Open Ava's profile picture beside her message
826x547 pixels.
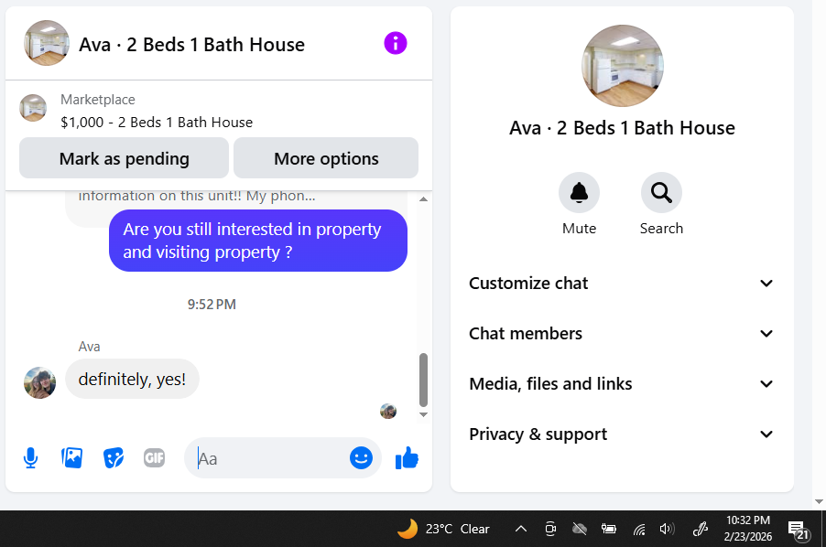tap(40, 382)
